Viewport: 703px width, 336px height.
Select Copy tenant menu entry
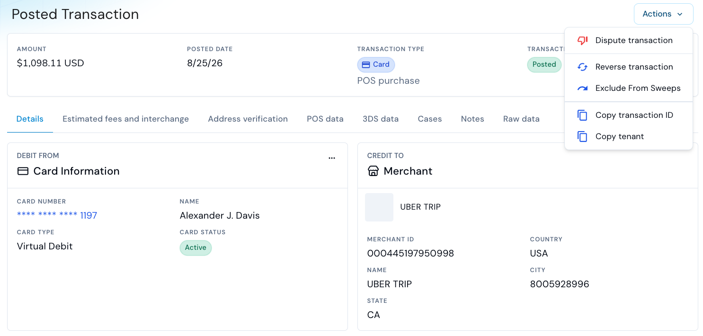click(x=629, y=136)
